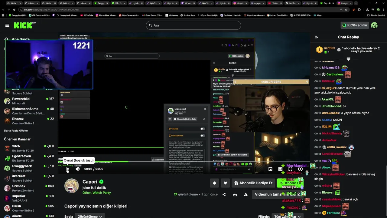Open the Midjourney bookmark

(172, 15)
